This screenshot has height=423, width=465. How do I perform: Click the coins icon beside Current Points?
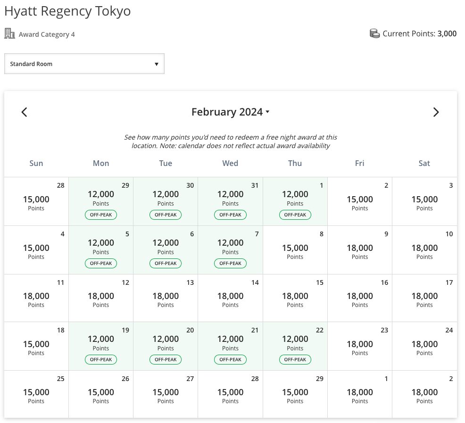pyautogui.click(x=374, y=33)
